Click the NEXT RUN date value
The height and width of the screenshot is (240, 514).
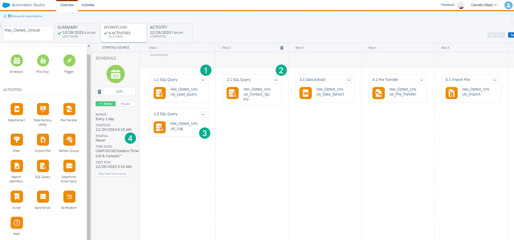tap(114, 167)
